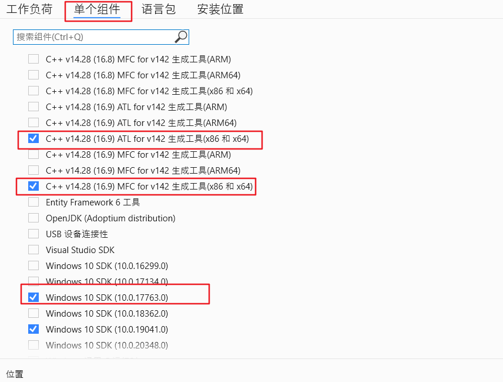The width and height of the screenshot is (503, 382).
Task: Check the Visual Studio SDK checkbox
Action: (33, 250)
